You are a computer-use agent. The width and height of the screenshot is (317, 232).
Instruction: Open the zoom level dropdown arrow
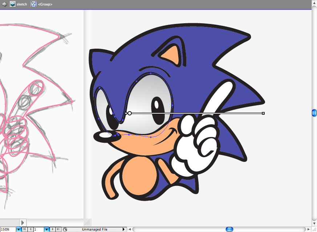[19, 229]
